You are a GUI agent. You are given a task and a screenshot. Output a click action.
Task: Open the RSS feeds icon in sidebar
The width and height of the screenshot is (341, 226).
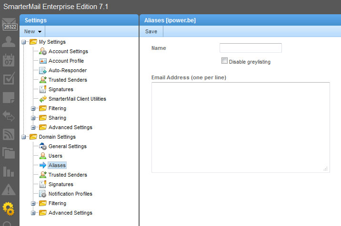point(9,134)
